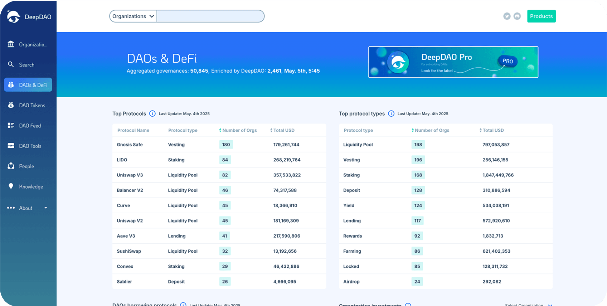
Task: Open the Organizations search category dropdown
Action: point(133,16)
